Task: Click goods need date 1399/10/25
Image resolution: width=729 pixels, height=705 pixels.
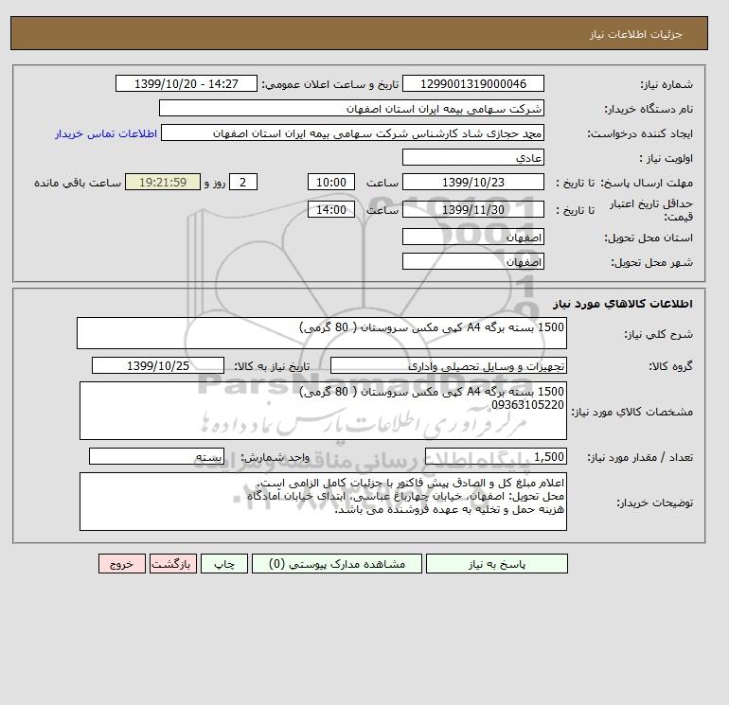Action: click(157, 365)
